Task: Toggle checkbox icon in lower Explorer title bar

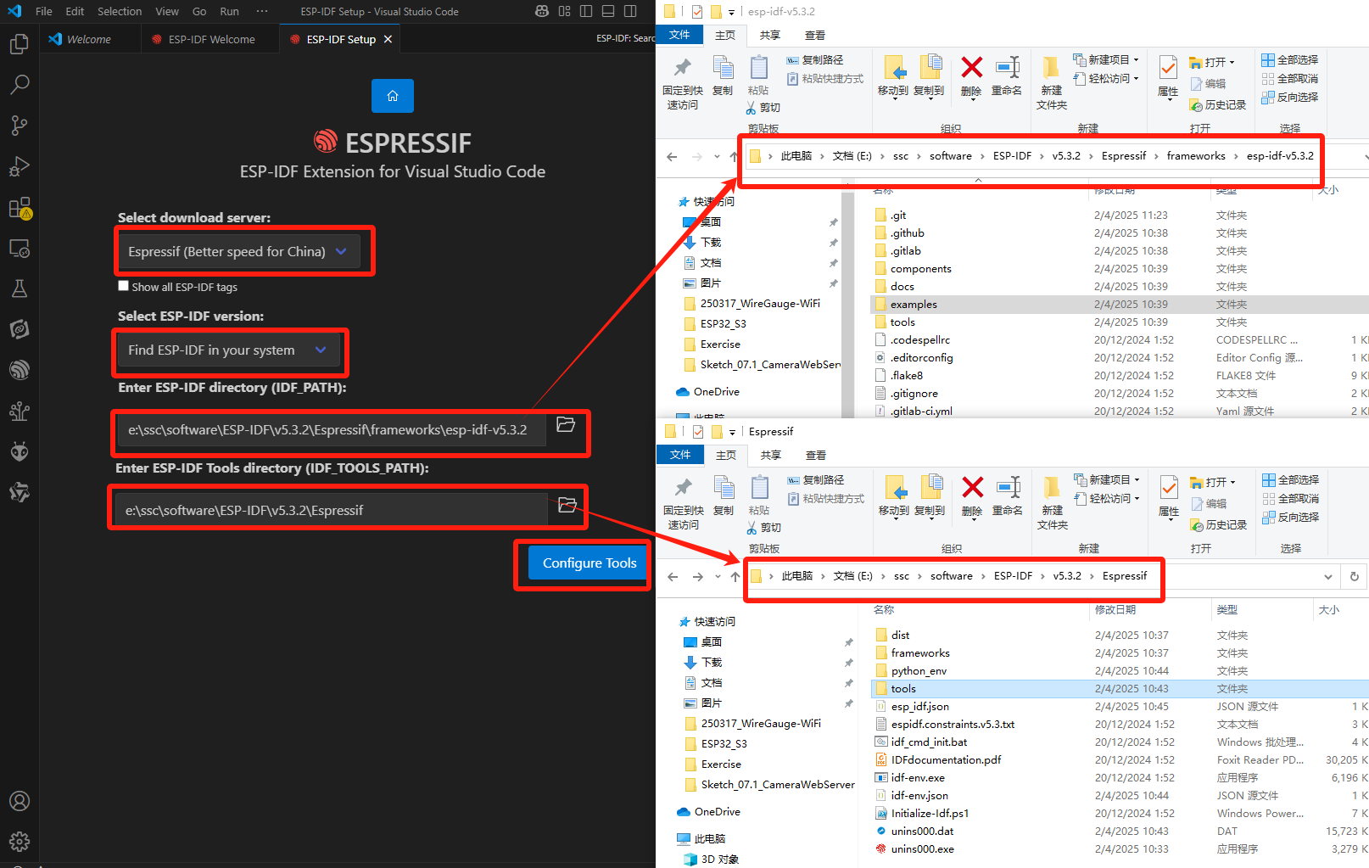Action: pyautogui.click(x=698, y=431)
